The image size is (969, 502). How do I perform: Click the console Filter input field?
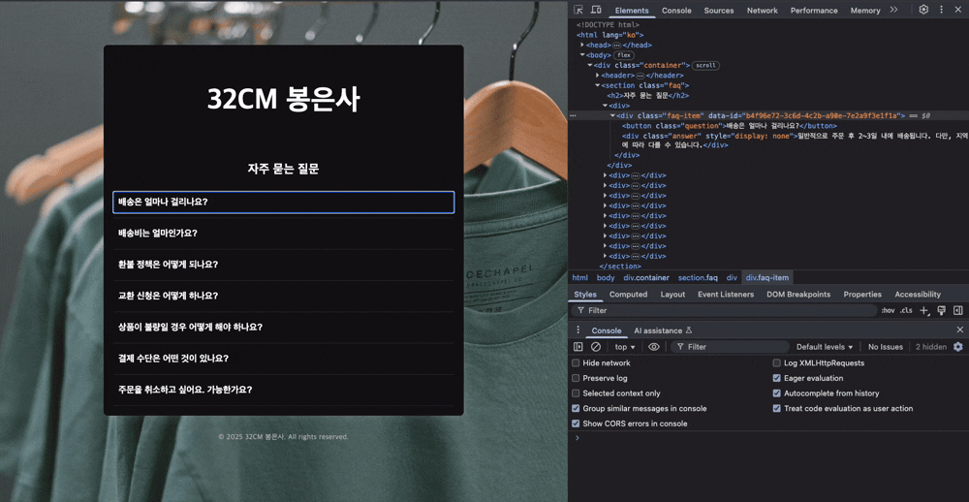(730, 347)
